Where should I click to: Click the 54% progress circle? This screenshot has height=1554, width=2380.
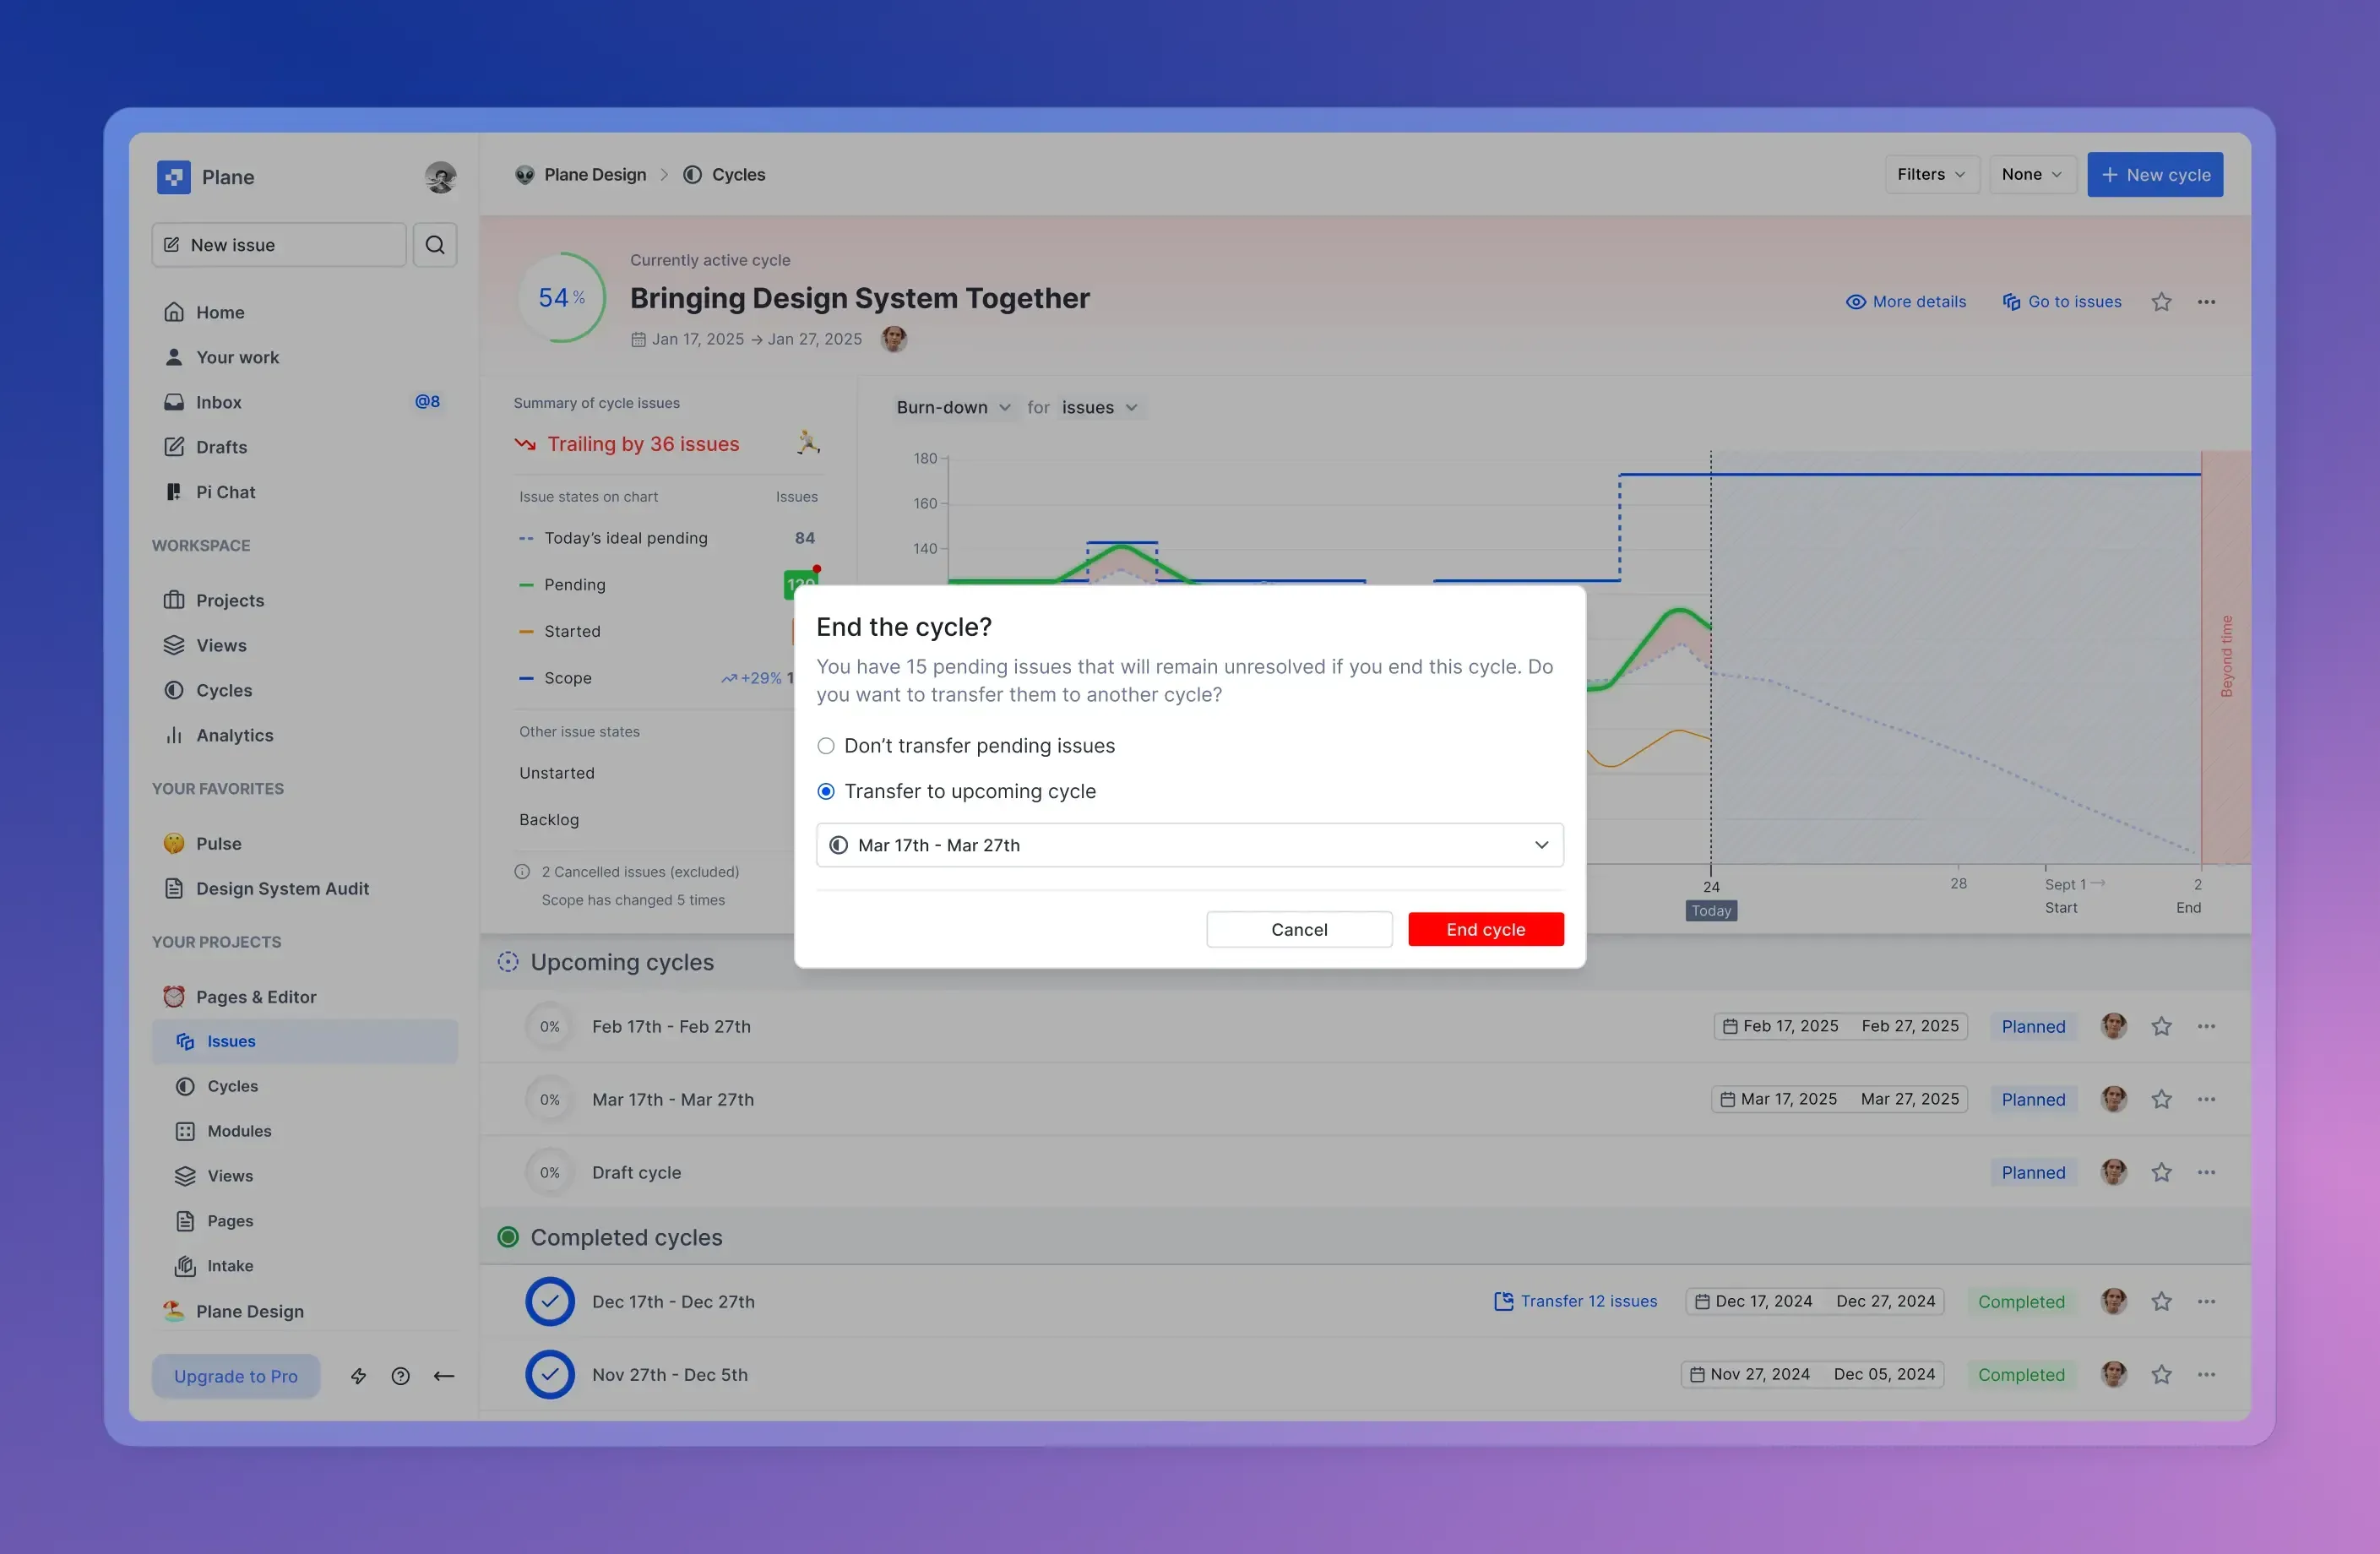pos(562,297)
